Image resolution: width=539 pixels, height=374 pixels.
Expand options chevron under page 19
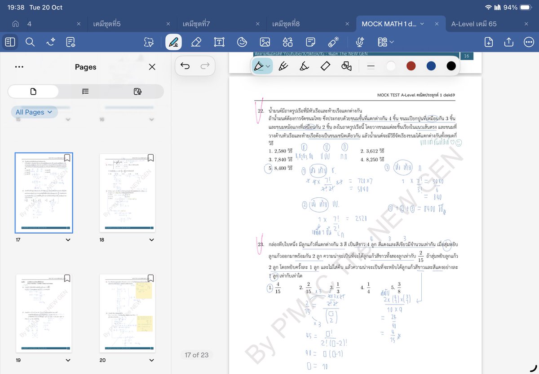(x=68, y=360)
